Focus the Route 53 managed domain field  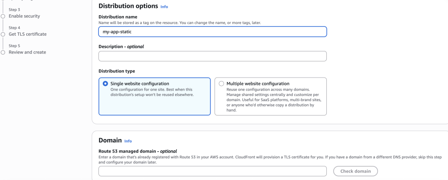tap(213, 171)
